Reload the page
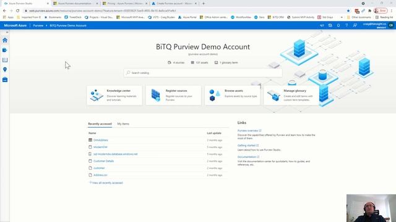The width and height of the screenshot is (396, 222). [18, 11]
